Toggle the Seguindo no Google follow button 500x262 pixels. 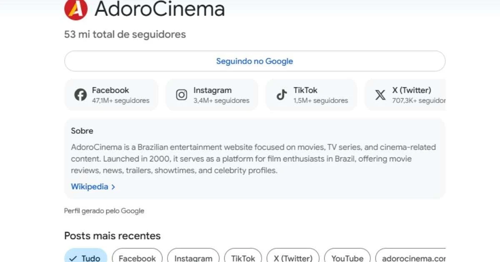(255, 61)
